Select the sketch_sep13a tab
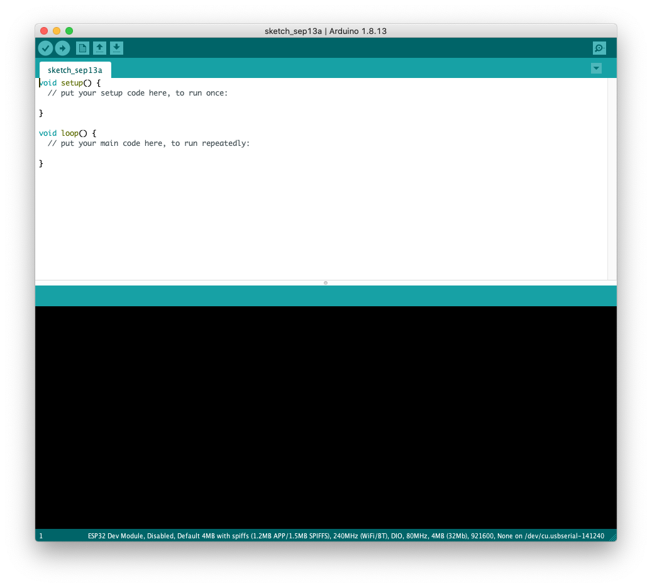This screenshot has width=652, height=588. (75, 70)
